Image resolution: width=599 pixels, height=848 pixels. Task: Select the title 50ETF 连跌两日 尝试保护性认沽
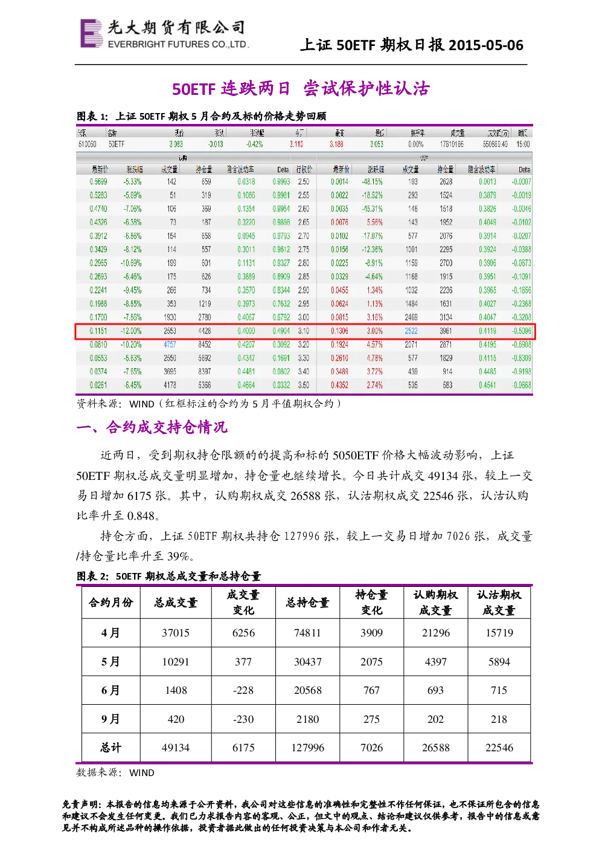[x=301, y=88]
